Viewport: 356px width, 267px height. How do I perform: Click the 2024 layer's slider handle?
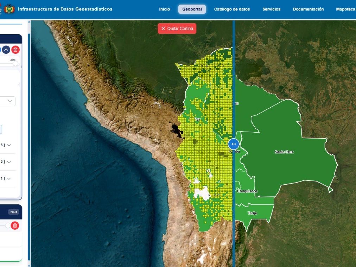(x=8, y=225)
